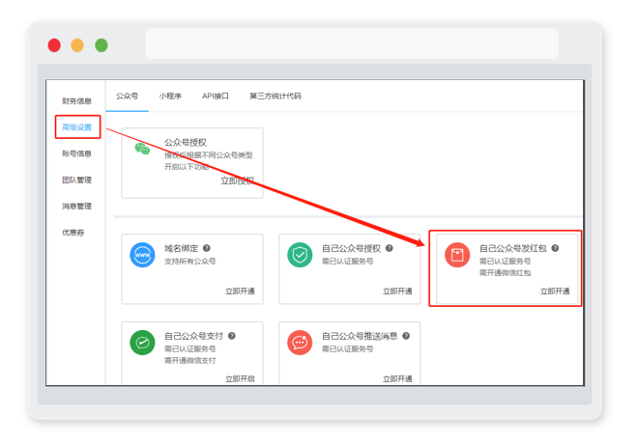Click the green shield icon for 自己公众号授权
Viewport: 638px width, 444px height.
300,255
